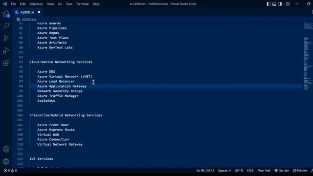Click the line 'Azure DevTest Labs'
313x176 pixels.
click(x=55, y=47)
